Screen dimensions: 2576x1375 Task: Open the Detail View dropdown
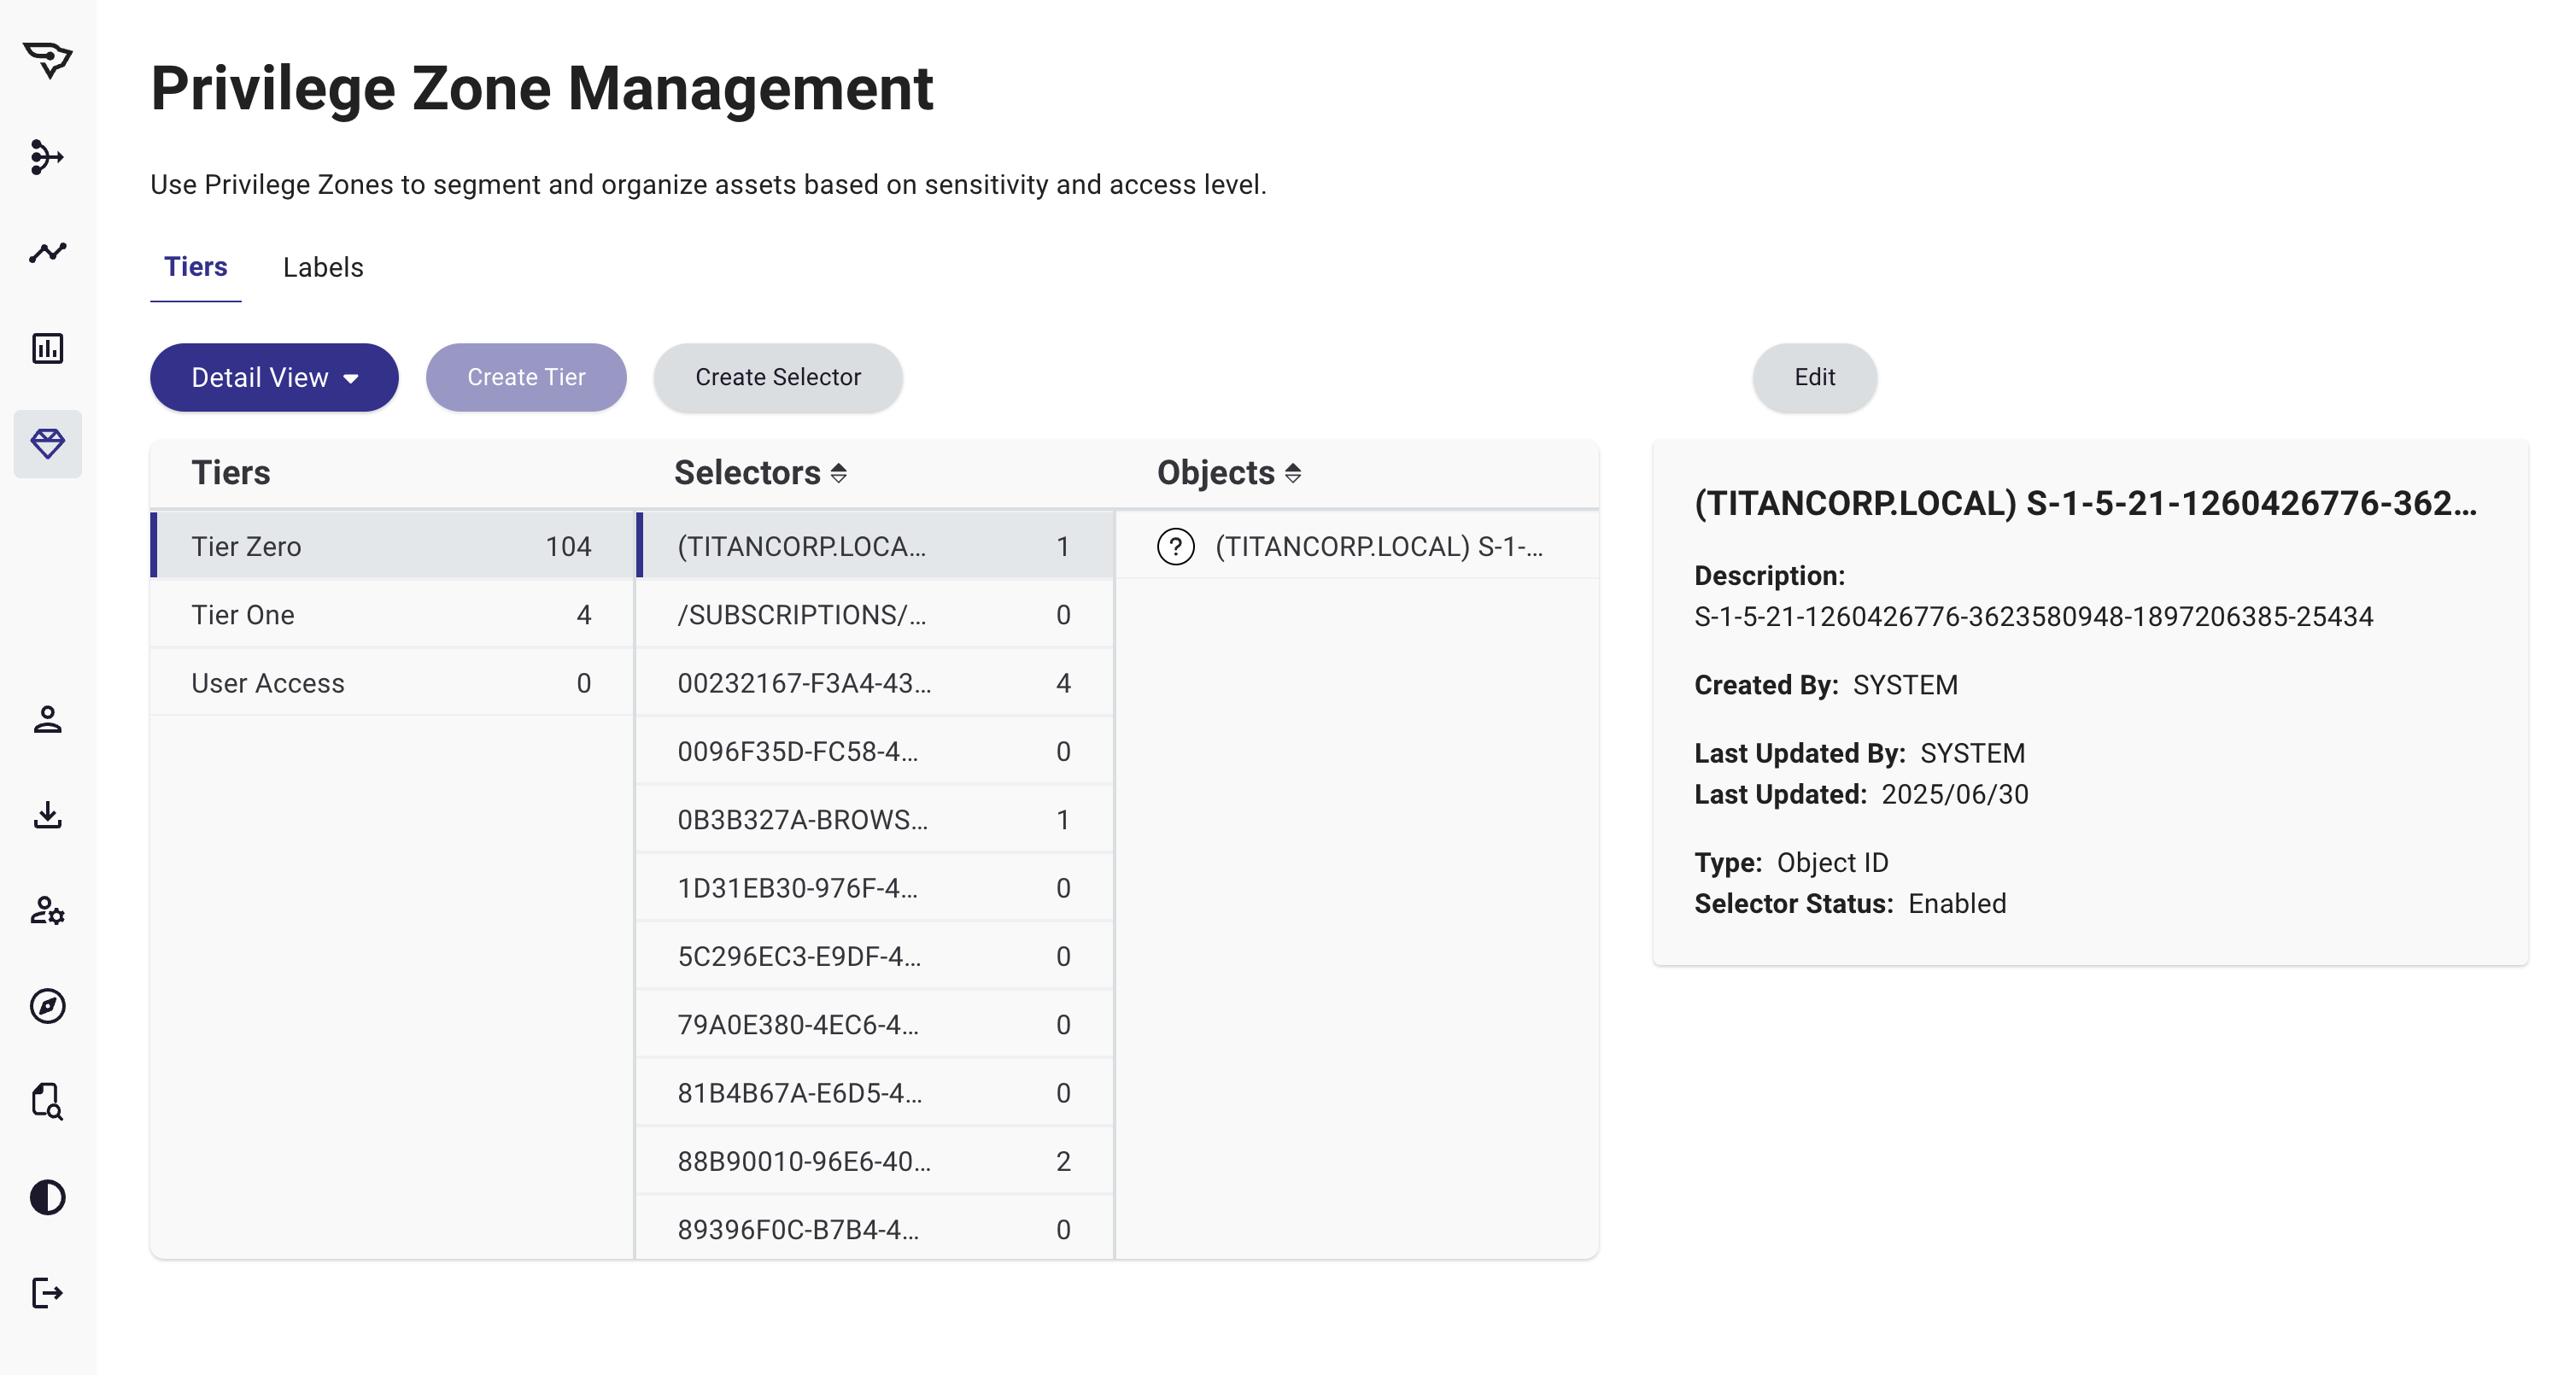[274, 377]
